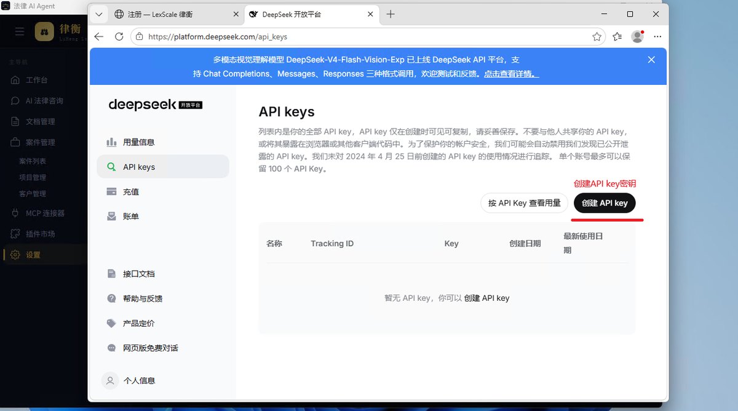Click the Tracking ID column header

332,243
